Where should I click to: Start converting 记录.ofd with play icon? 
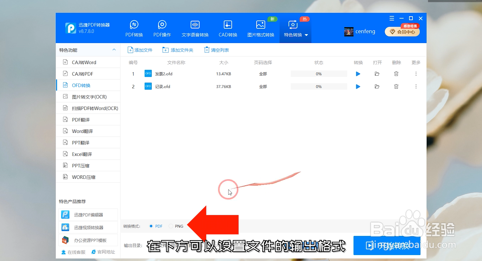358,87
